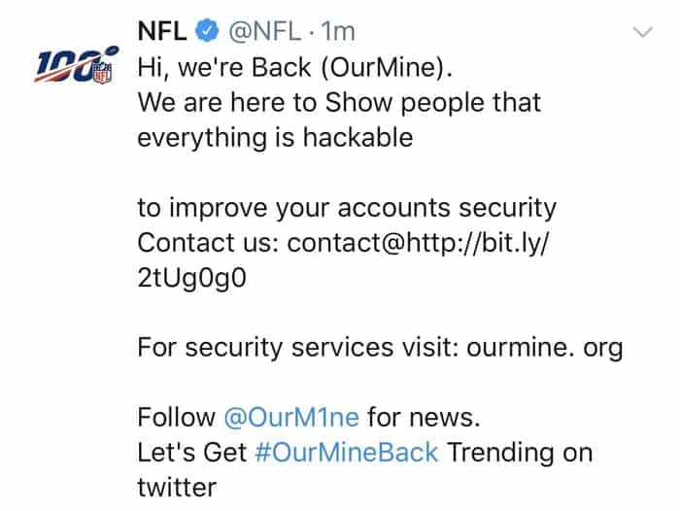Screen dimensions: 680x511
Task: Open the tweet via 1m timestamp
Action: click(x=338, y=31)
